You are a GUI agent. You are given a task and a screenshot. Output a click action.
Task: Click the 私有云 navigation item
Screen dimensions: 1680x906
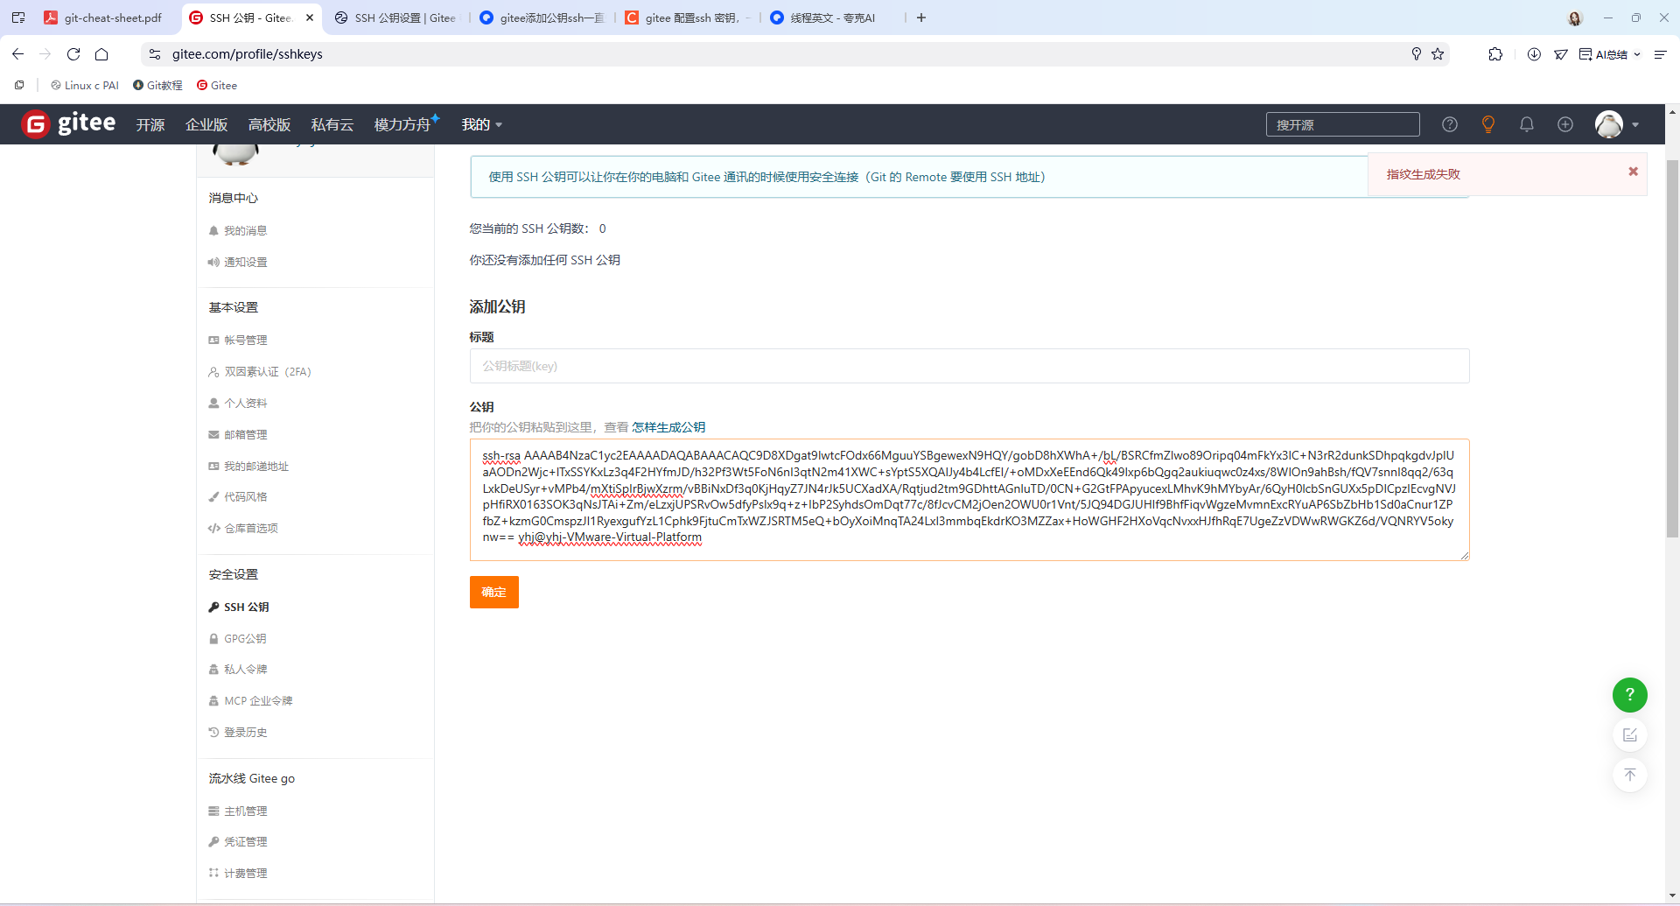332,124
